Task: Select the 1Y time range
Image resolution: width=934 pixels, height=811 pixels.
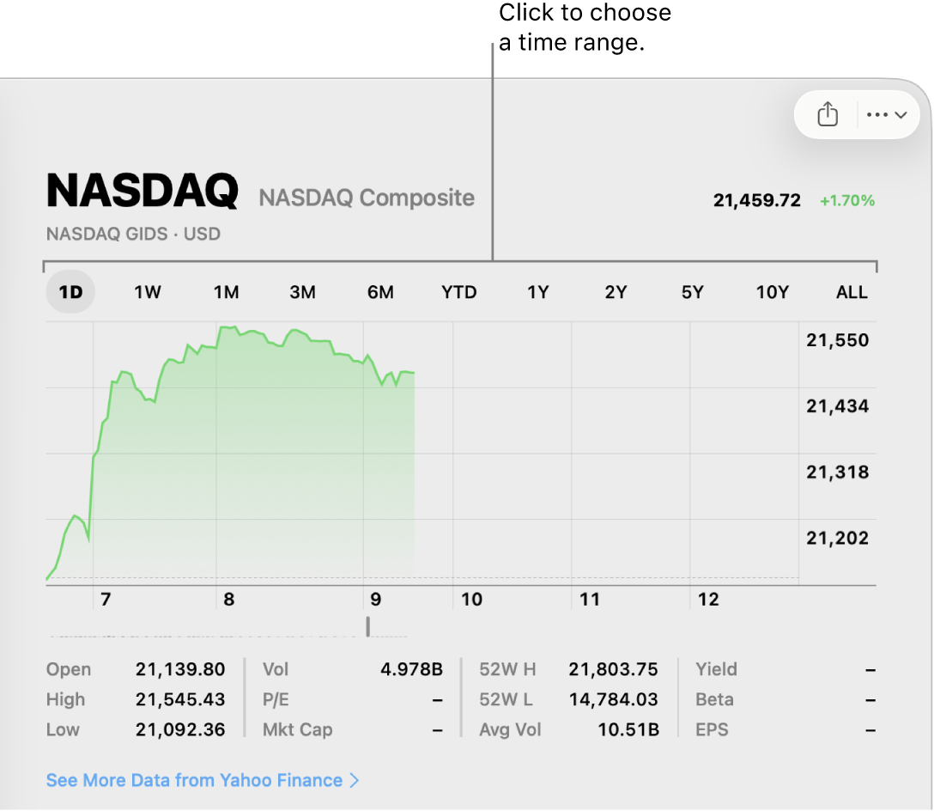Action: click(537, 292)
